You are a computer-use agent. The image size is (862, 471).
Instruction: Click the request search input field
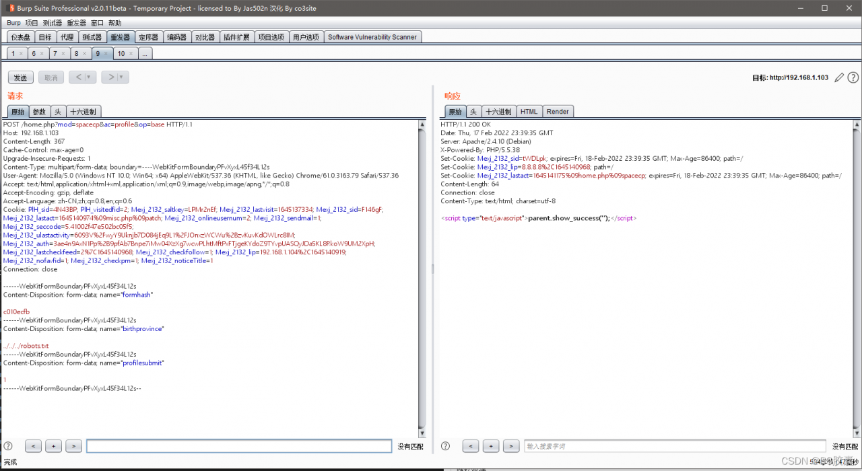pyautogui.click(x=239, y=446)
